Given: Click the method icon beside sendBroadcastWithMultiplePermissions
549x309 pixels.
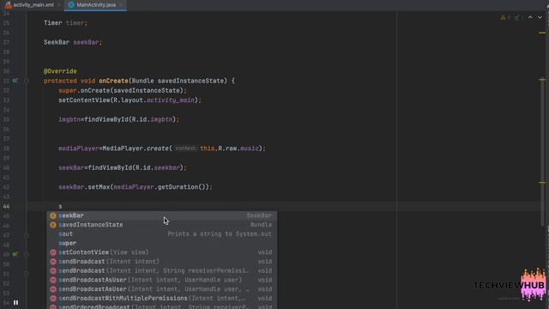Looking at the screenshot, I should 53,299.
